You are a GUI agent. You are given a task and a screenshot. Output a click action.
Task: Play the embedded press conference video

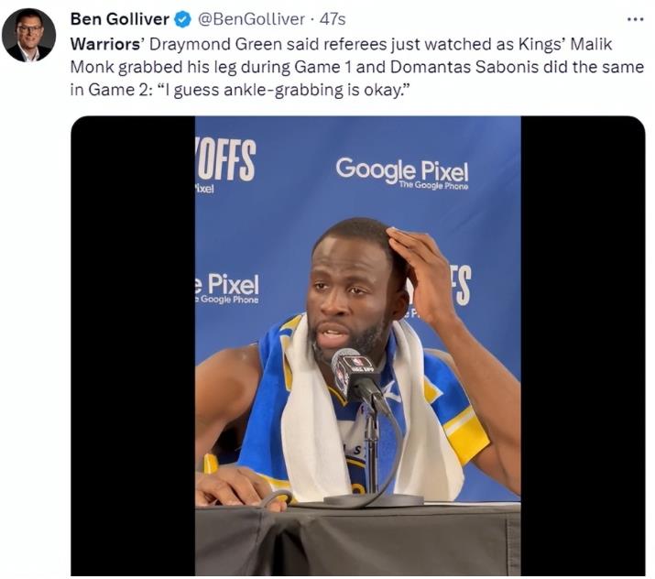[358, 346]
